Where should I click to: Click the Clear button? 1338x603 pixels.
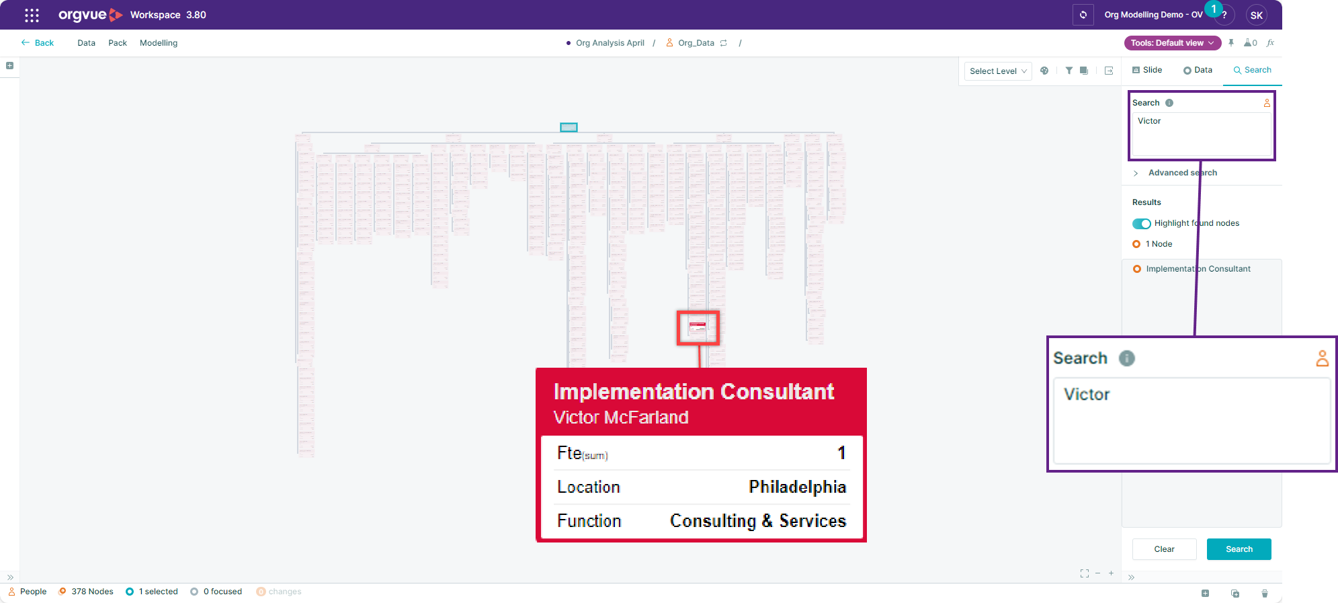[x=1164, y=549]
